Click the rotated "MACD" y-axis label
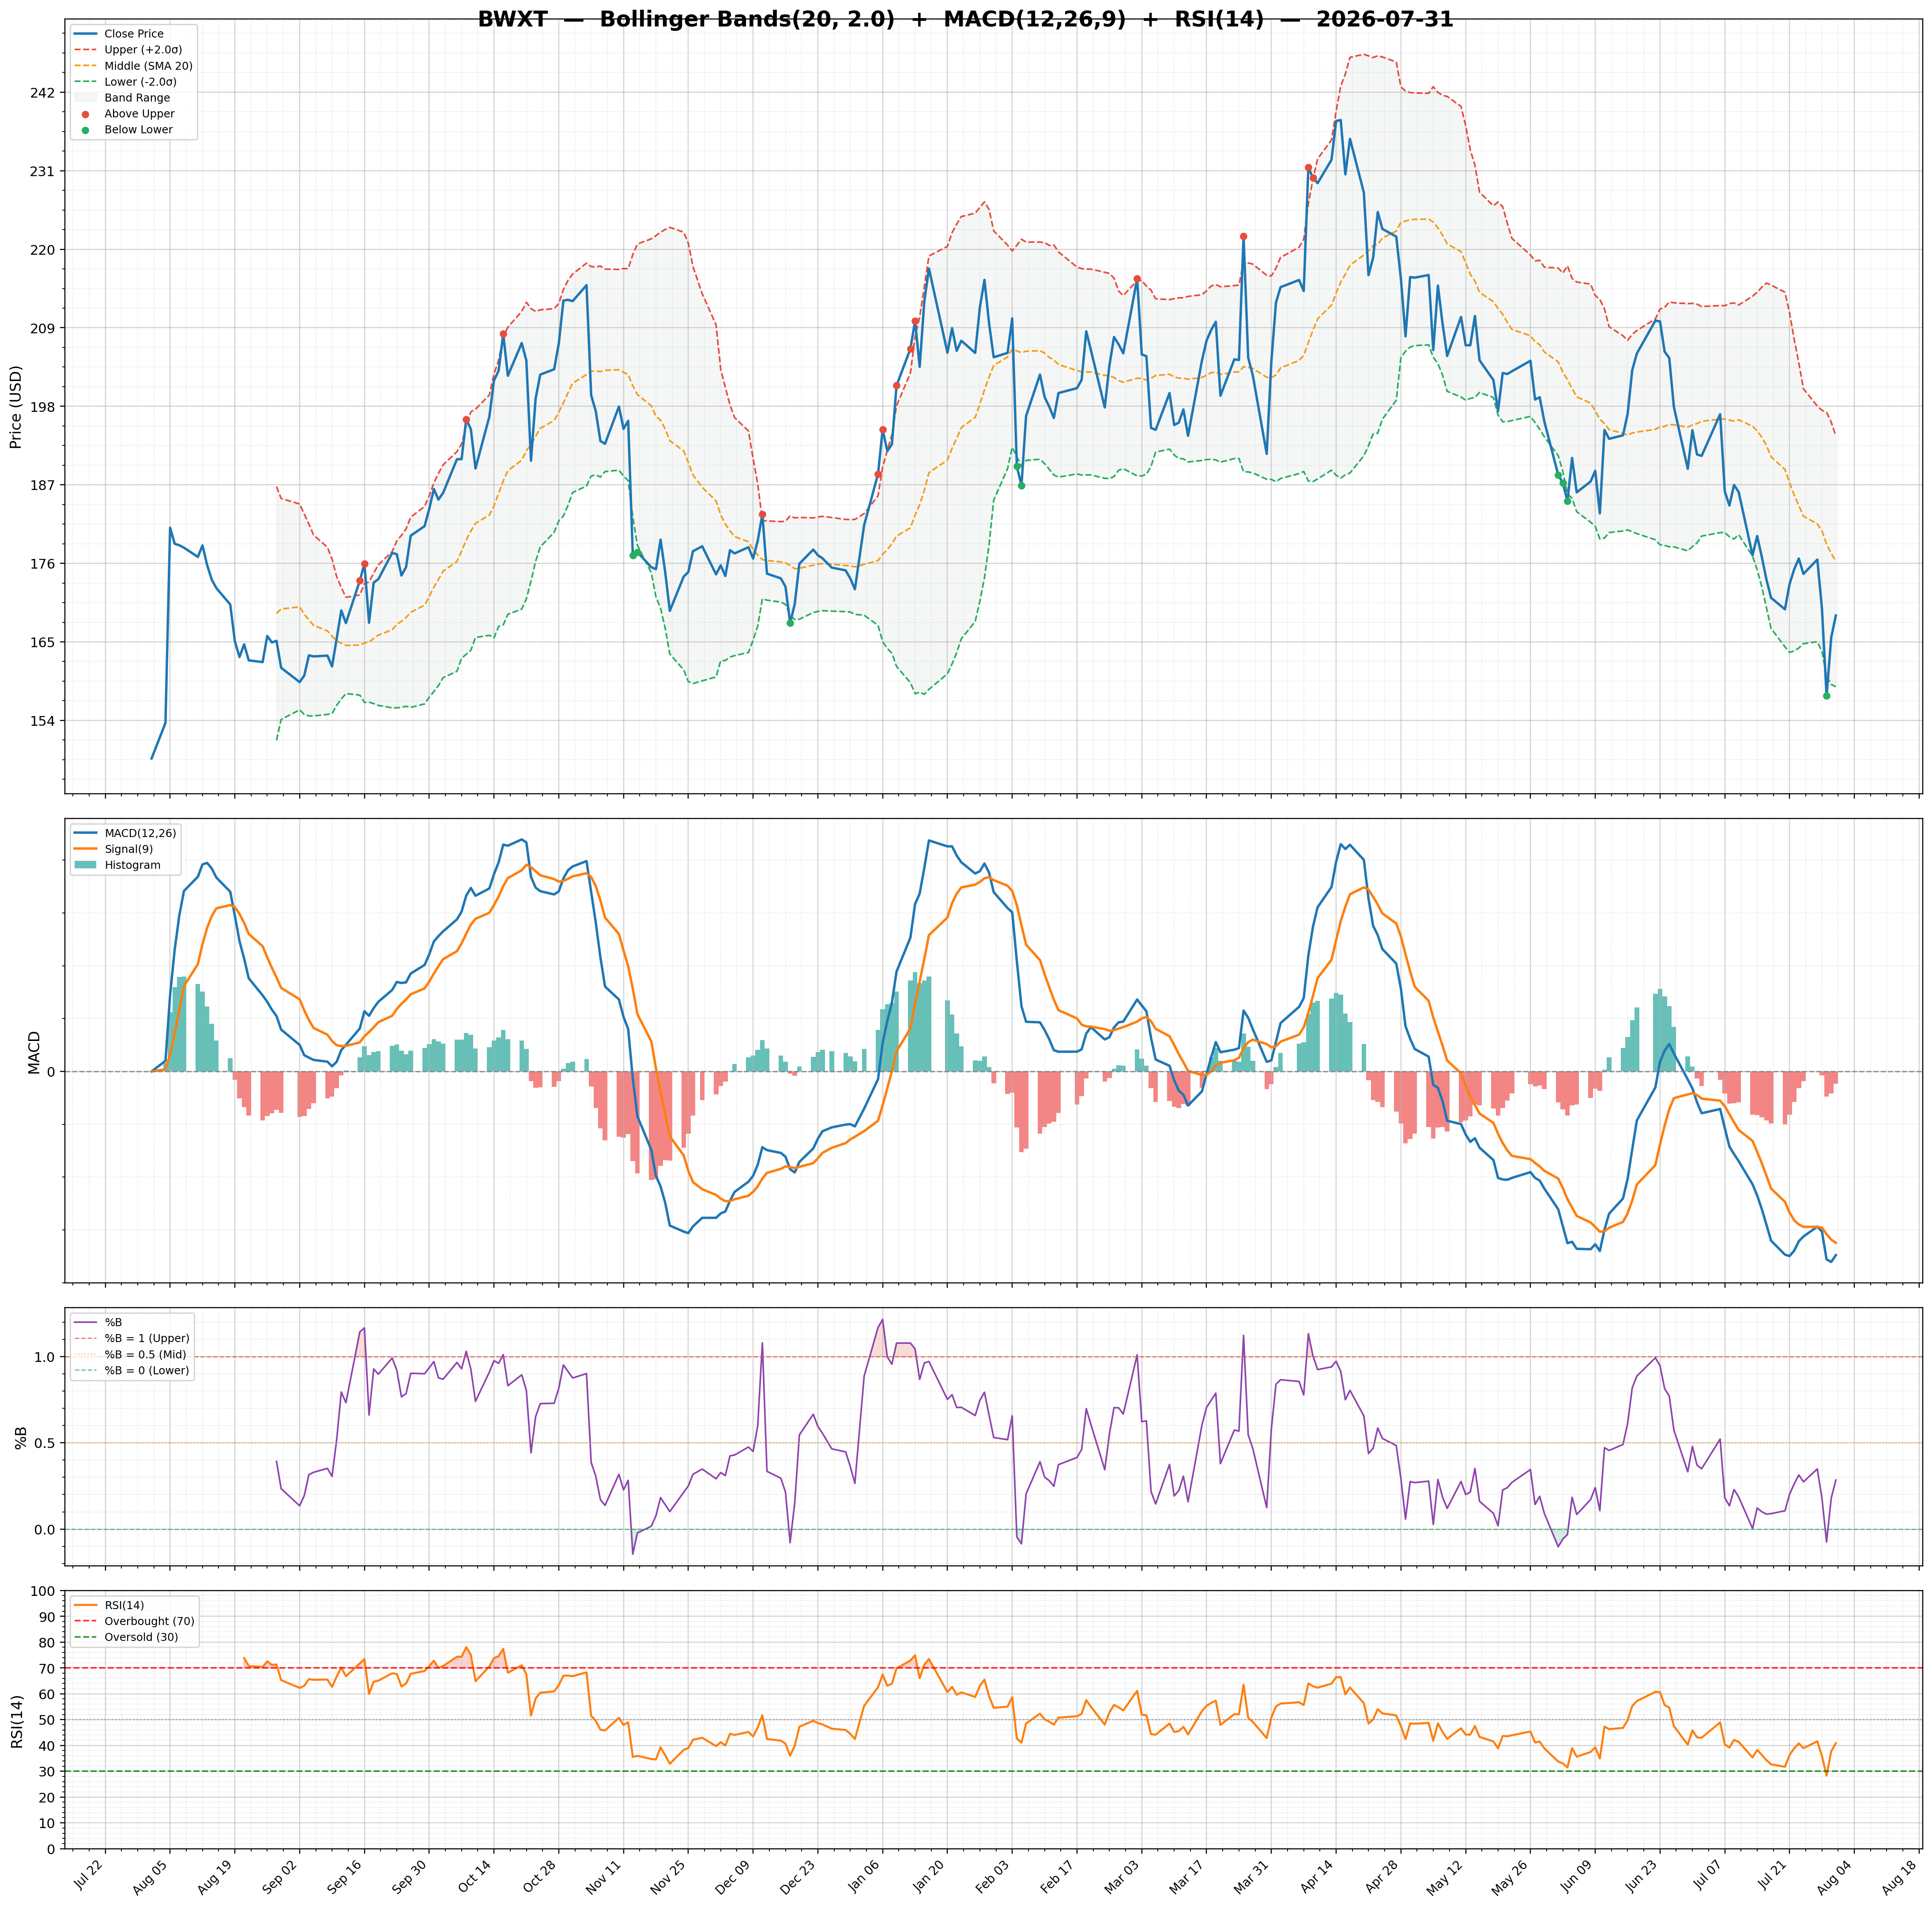 pos(35,1052)
